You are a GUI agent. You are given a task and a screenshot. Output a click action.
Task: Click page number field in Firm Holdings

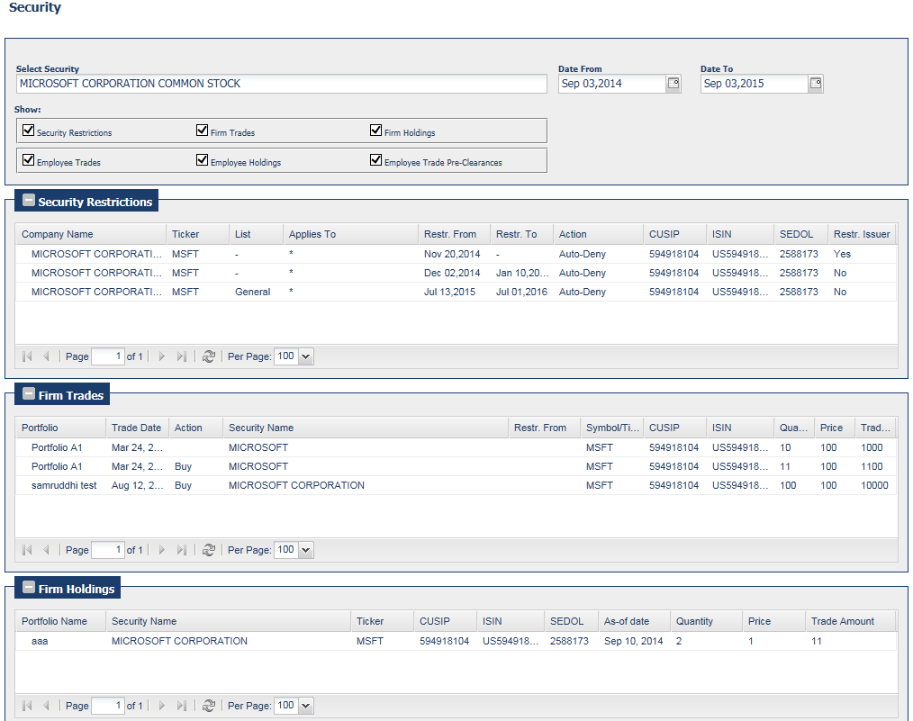pyautogui.click(x=108, y=706)
